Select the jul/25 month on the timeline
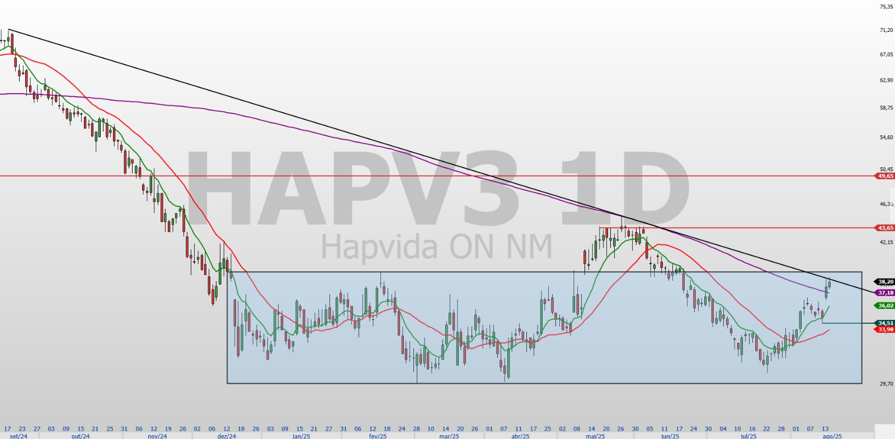The height and width of the screenshot is (439, 895). [x=748, y=436]
